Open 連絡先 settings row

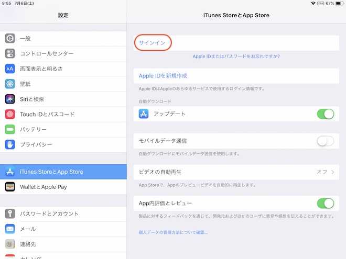click(63, 244)
